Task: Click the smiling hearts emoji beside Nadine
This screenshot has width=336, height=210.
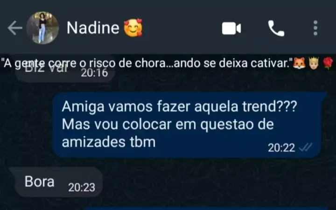Action: click(x=133, y=28)
